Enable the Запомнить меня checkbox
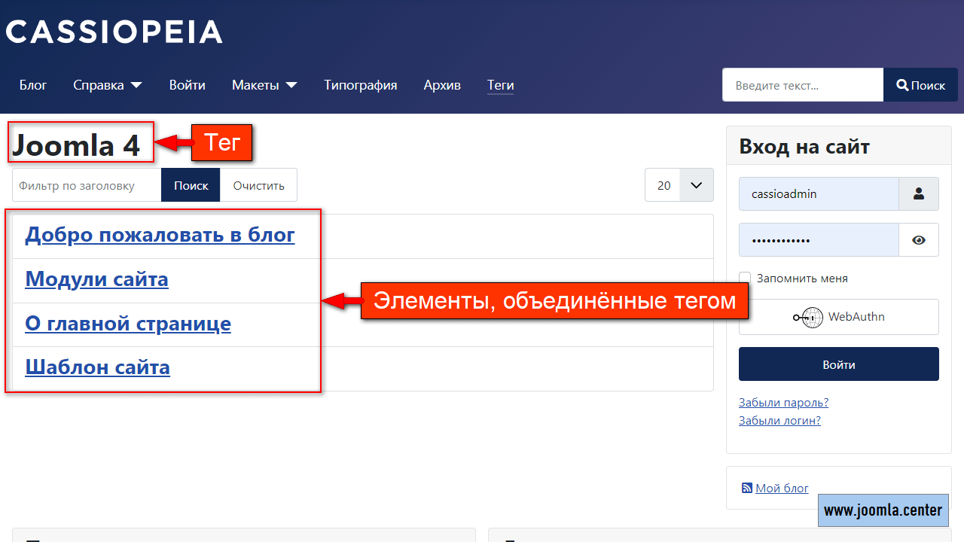Viewport: 964px width, 542px height. coord(745,278)
